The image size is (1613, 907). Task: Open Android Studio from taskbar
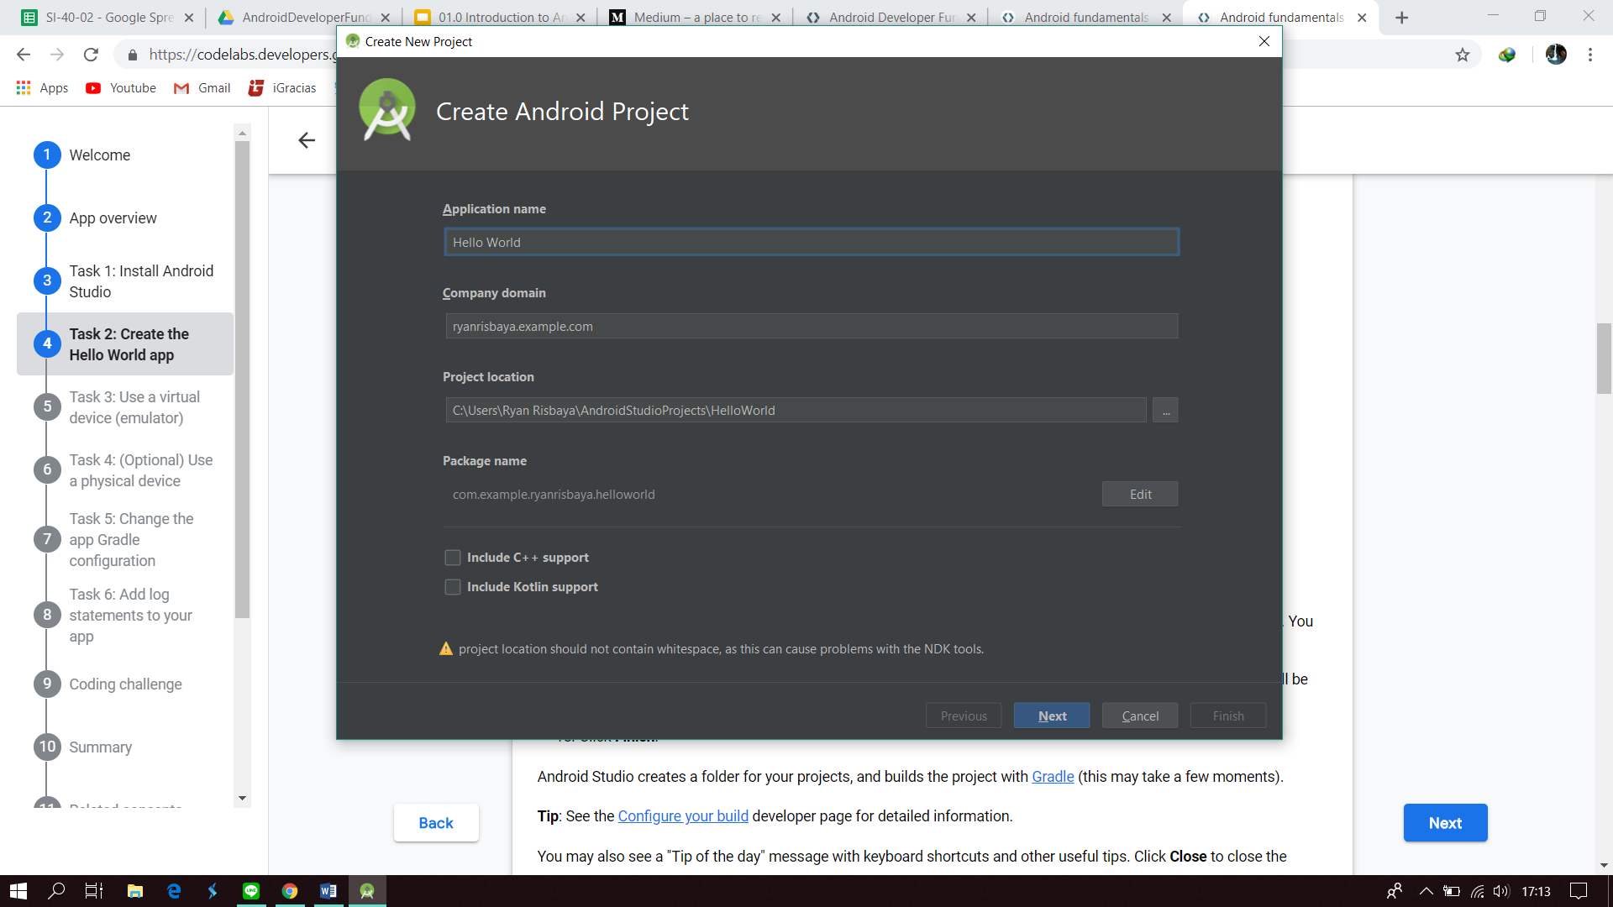(x=367, y=891)
